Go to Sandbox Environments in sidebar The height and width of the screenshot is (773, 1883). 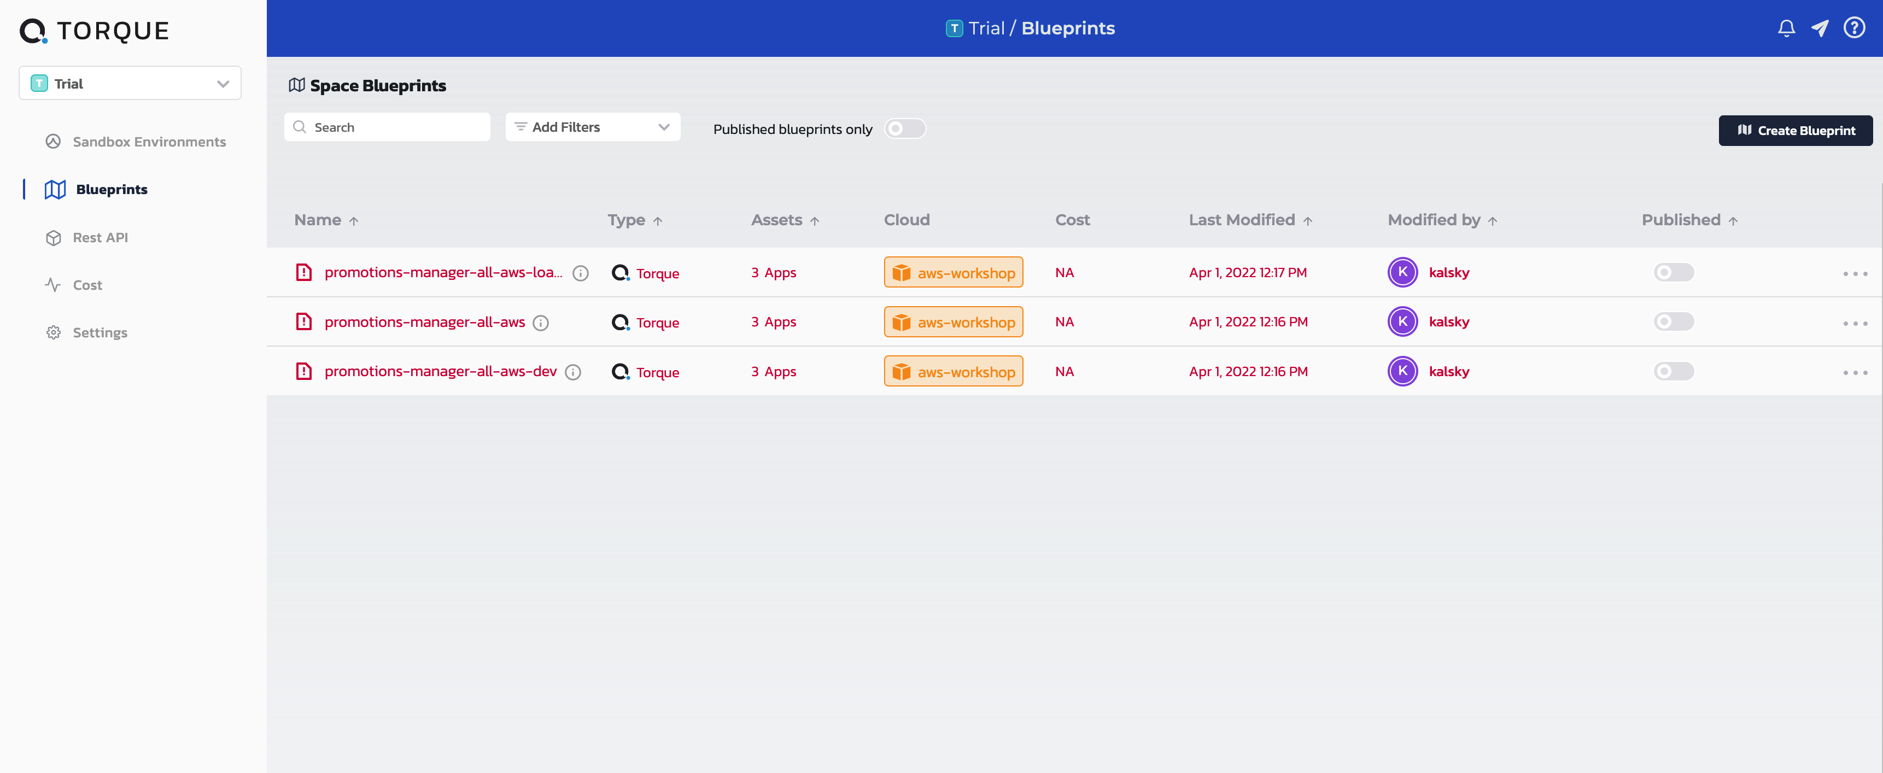(149, 142)
